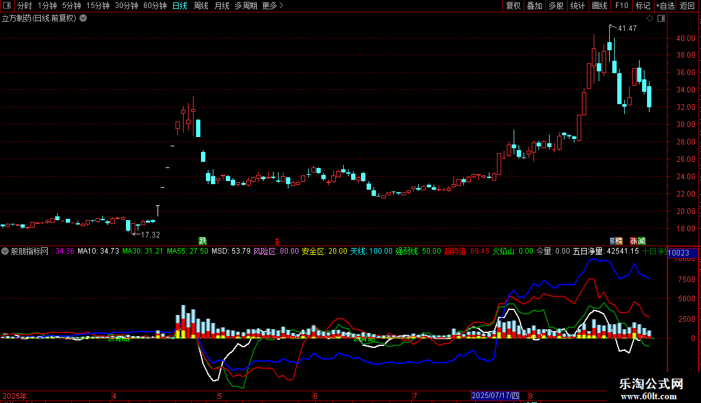Switch to 60分钟 period
Screen dimensions: 701x403
(x=155, y=6)
